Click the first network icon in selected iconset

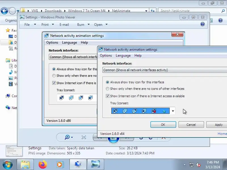(x=115, y=111)
